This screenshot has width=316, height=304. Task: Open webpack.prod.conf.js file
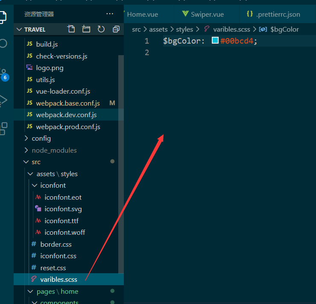point(69,127)
